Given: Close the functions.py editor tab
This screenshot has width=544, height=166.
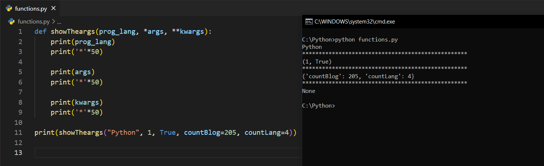Looking at the screenshot, I should 54,8.
